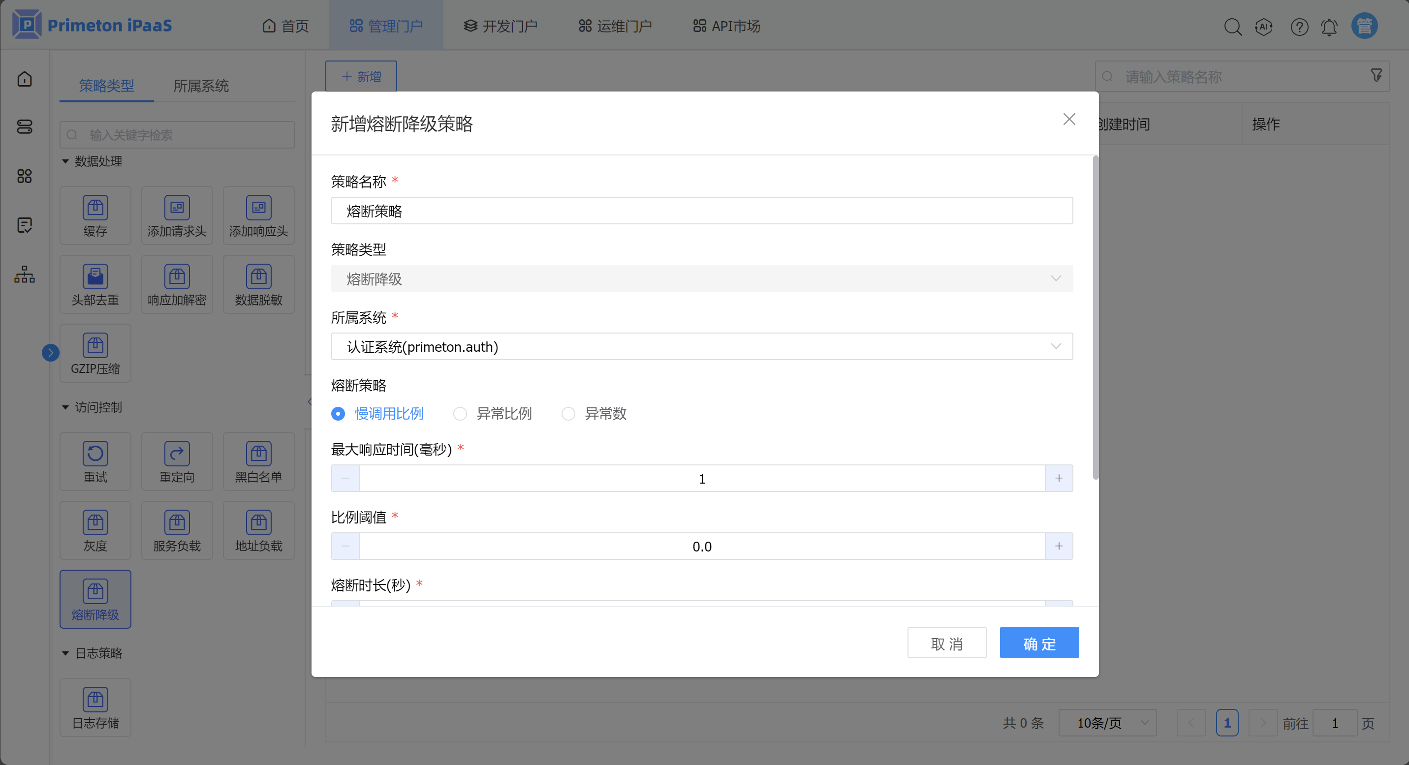The image size is (1409, 765).
Task: Click the filter funnel icon in search box
Action: point(1376,76)
